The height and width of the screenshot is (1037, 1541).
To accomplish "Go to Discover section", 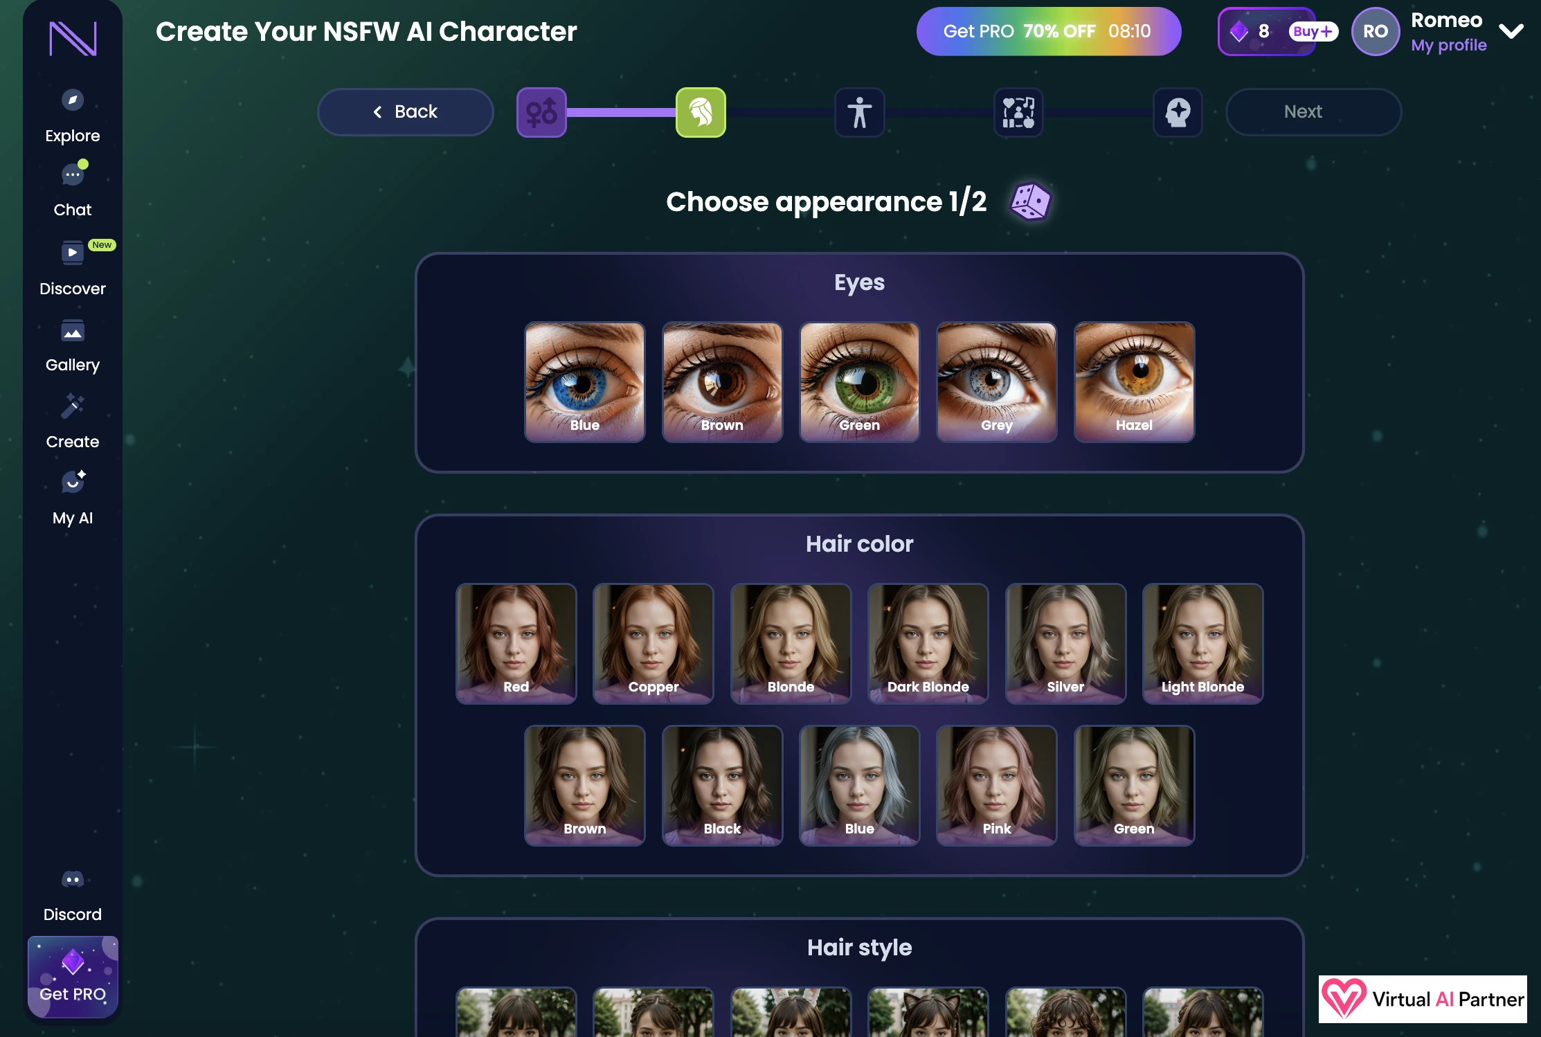I will coord(73,269).
